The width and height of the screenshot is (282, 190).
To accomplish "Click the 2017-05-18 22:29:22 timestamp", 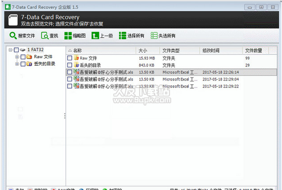I will click(221, 86).
